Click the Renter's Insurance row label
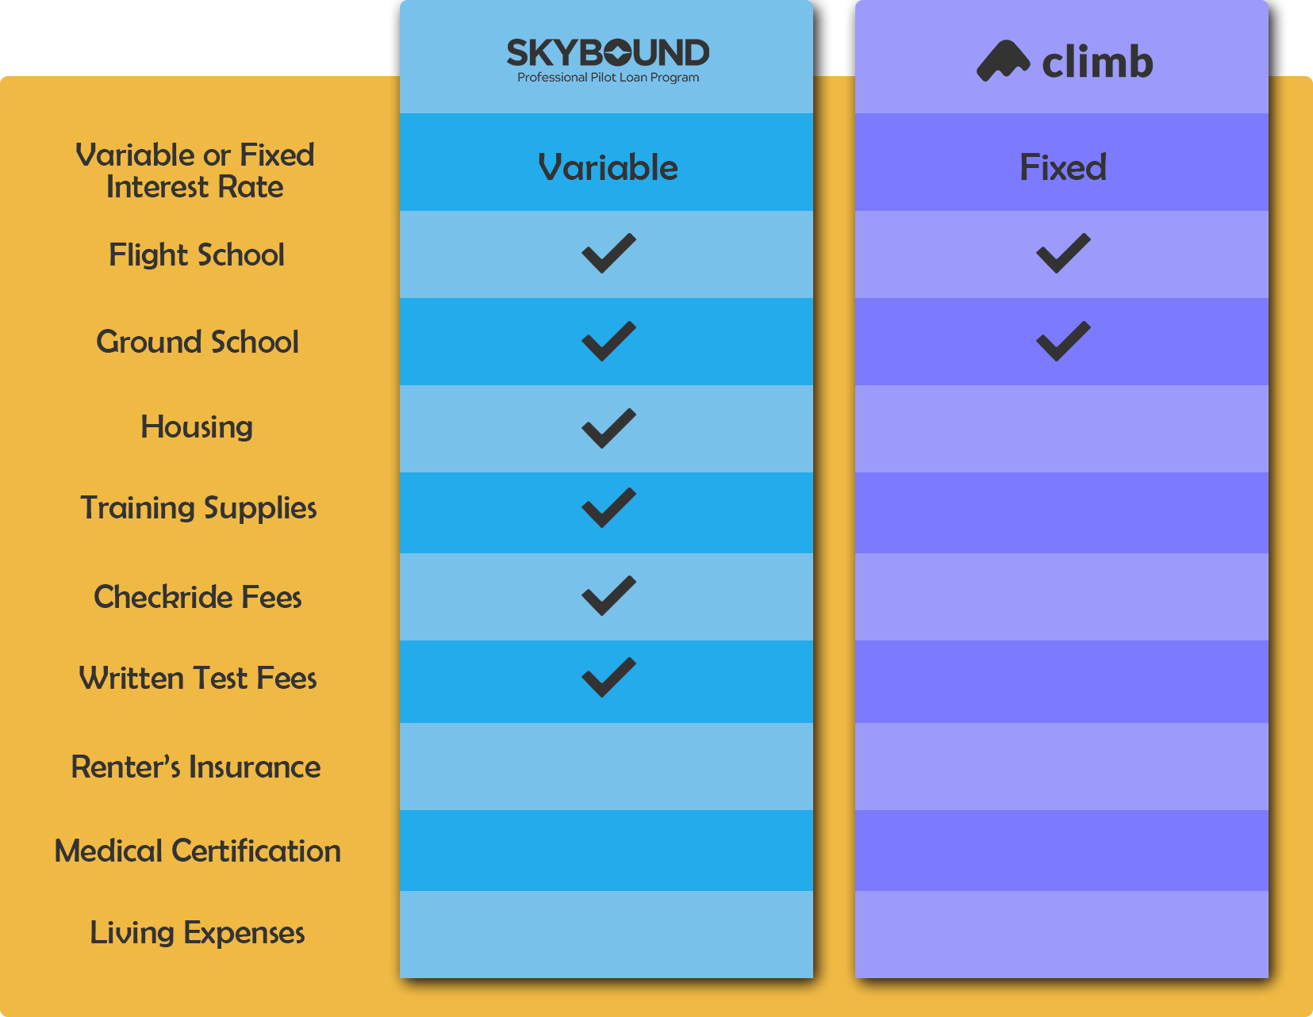 point(196,767)
